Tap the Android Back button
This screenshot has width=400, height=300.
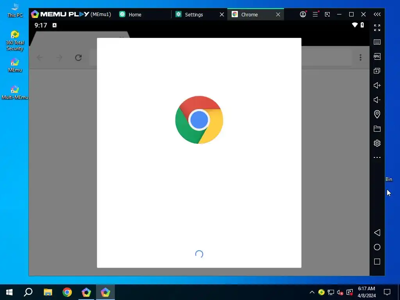[377, 232]
